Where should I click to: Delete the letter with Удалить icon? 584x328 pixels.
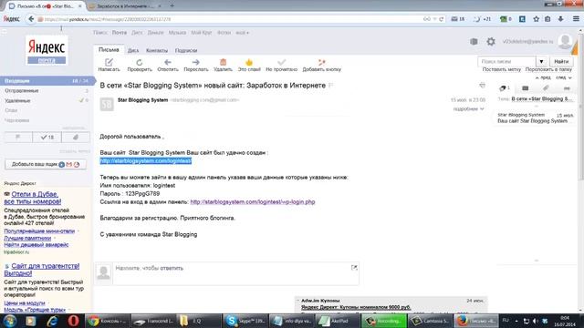pos(223,62)
